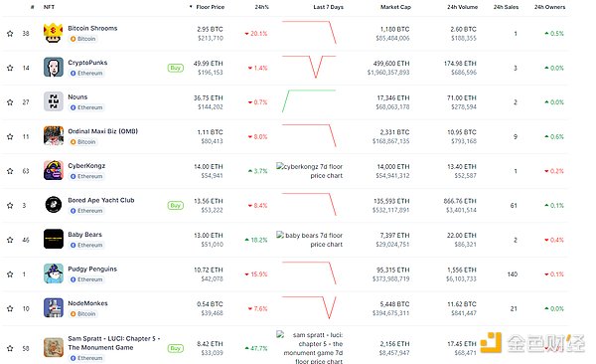
Task: Click the CryptoPunks collection avatar
Action: coord(54,67)
